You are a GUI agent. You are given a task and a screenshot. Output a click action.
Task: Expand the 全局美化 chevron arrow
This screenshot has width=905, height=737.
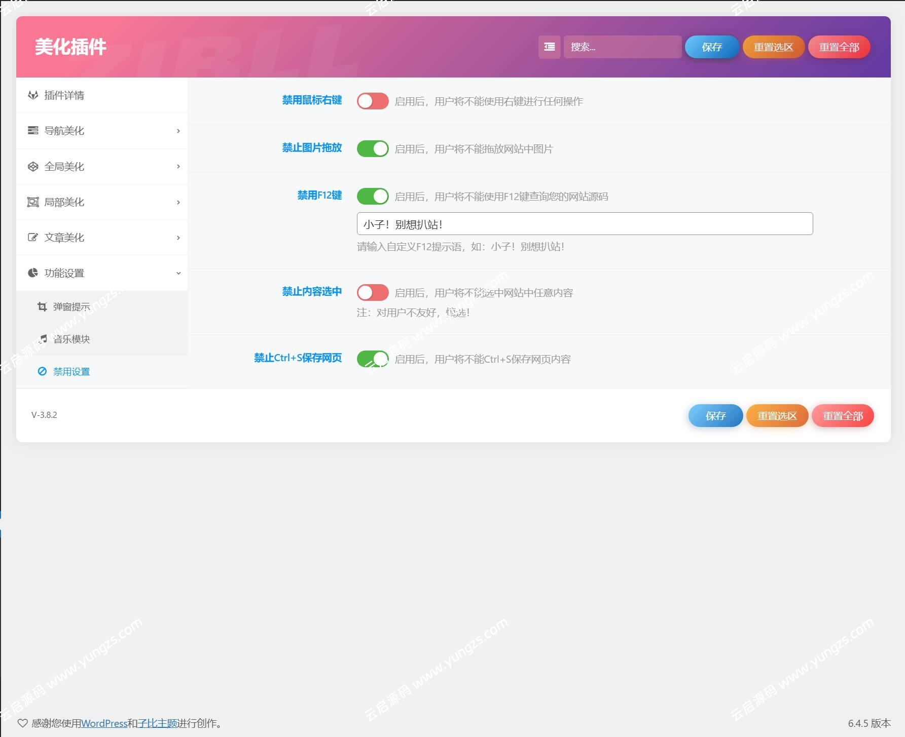[x=178, y=167]
